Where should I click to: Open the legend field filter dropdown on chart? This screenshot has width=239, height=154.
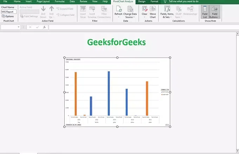[168, 90]
